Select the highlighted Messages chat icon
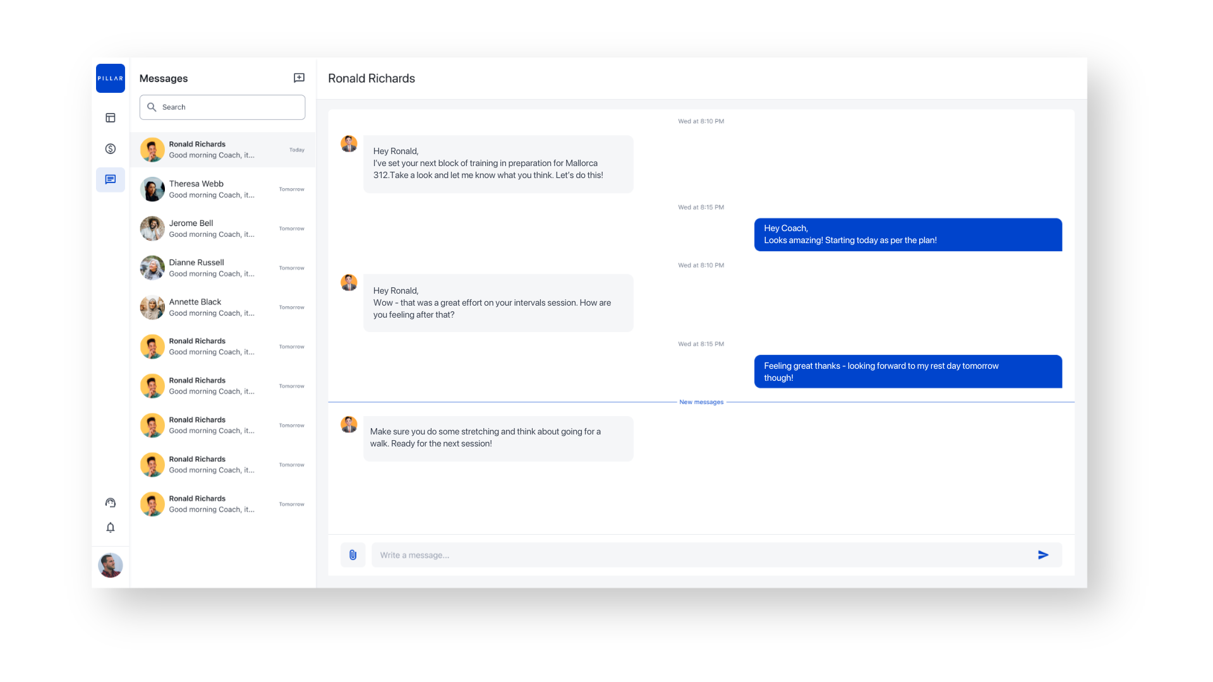The width and height of the screenshot is (1213, 682). [x=110, y=179]
